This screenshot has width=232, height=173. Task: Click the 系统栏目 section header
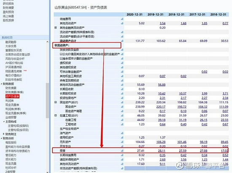24,38
